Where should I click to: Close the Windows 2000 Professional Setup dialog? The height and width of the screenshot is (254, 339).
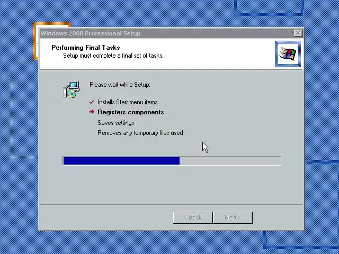298,33
